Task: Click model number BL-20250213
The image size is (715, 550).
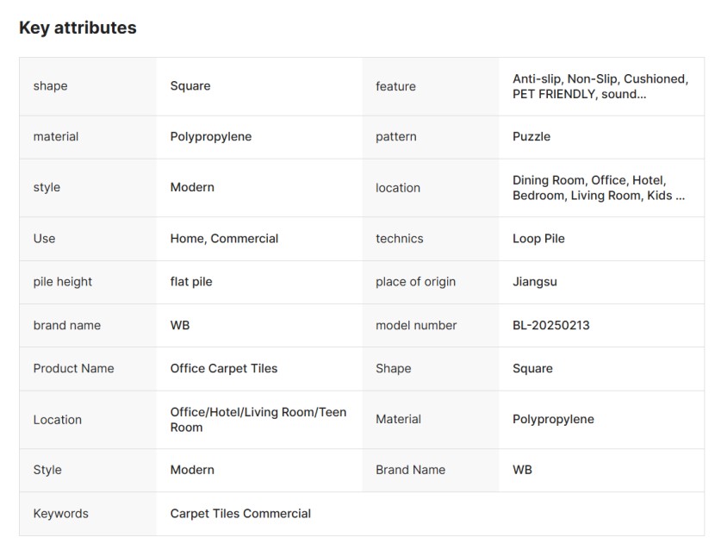Action: pyautogui.click(x=550, y=325)
